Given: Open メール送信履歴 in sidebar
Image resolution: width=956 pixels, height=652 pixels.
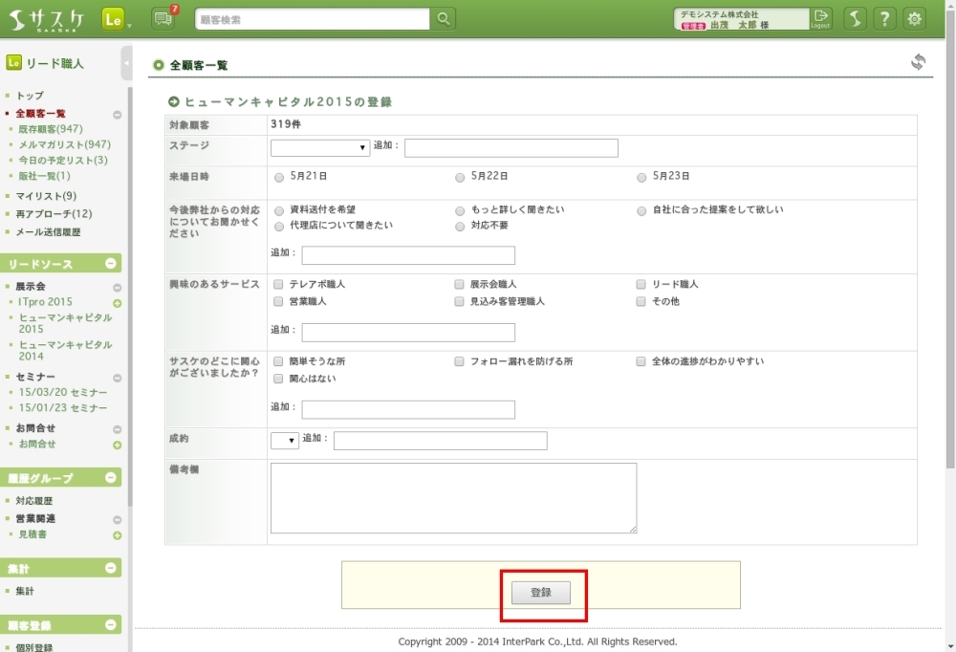Looking at the screenshot, I should [48, 232].
